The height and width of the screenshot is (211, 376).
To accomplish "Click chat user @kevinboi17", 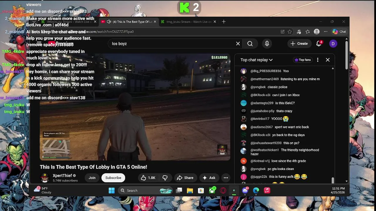I will point(260,119).
